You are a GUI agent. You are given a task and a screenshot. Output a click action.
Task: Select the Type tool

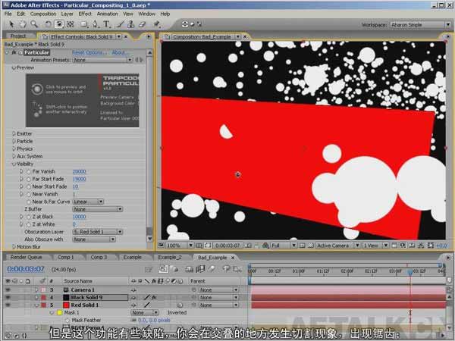click(x=106, y=24)
